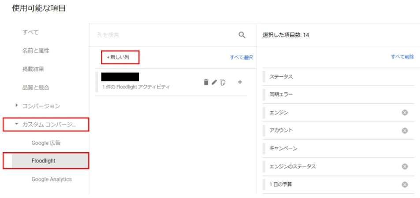Click the search magnifier icon

tap(242, 35)
